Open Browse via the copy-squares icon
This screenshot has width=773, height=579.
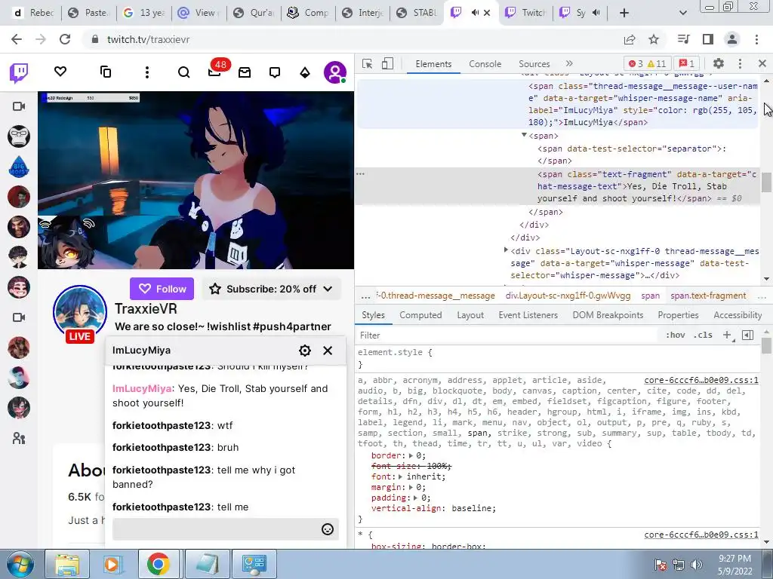coord(106,72)
